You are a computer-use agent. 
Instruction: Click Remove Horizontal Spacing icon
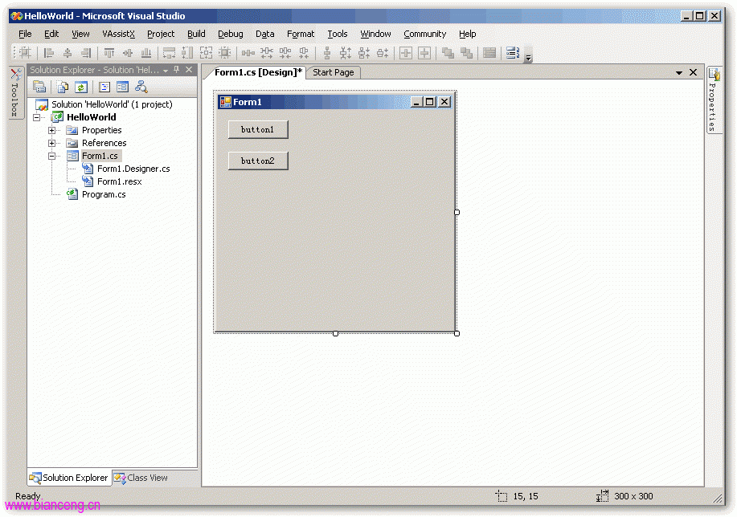[304, 53]
